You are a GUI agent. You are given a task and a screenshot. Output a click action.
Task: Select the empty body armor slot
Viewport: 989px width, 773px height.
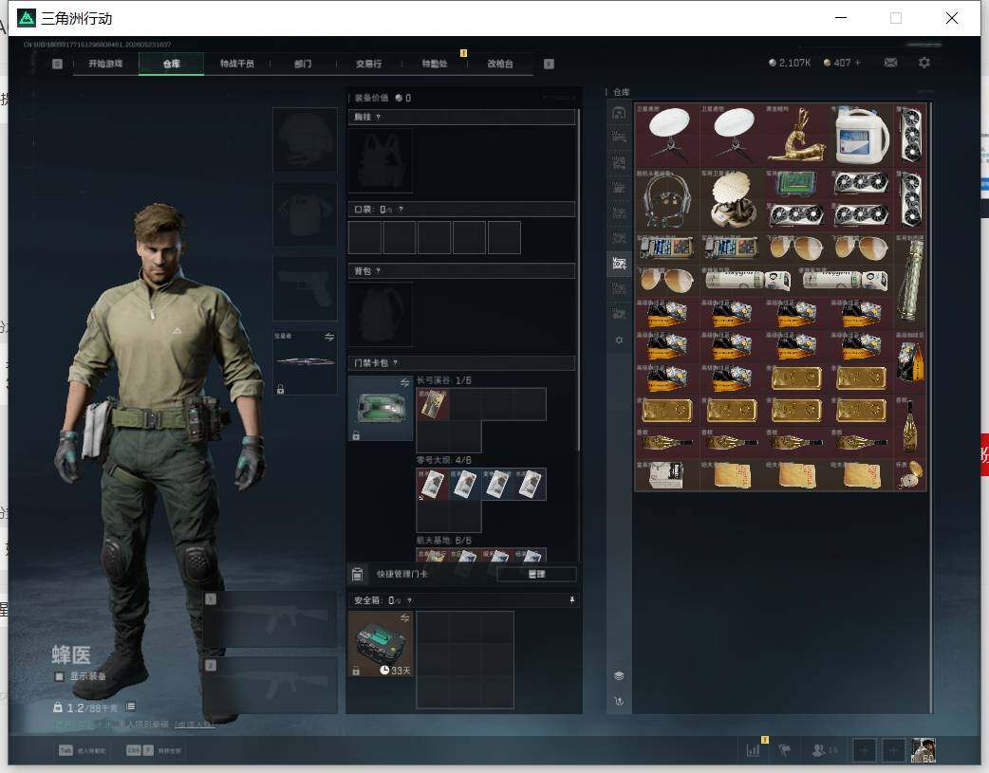[305, 214]
